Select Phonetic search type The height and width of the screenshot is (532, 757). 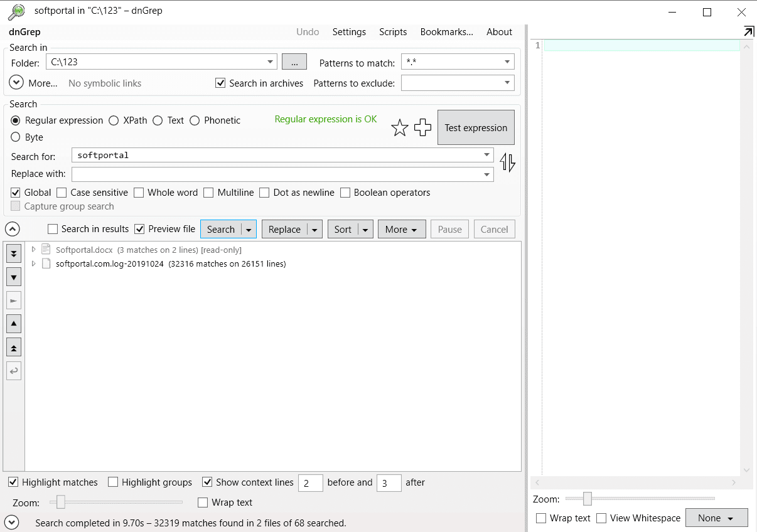pyautogui.click(x=195, y=120)
